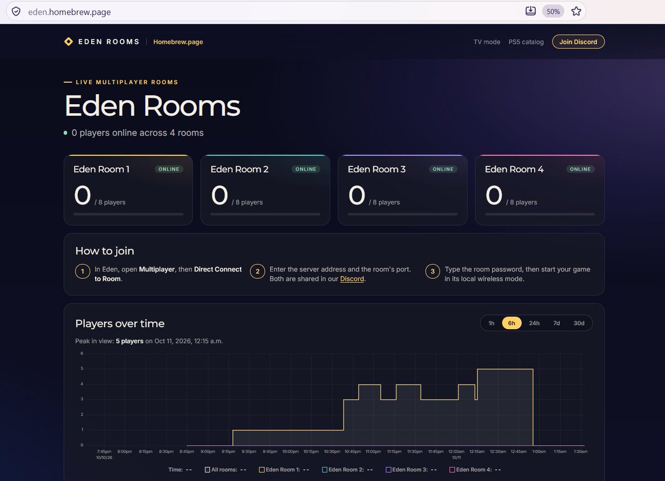The image size is (665, 481).
Task: Click the shield site security icon
Action: (17, 11)
